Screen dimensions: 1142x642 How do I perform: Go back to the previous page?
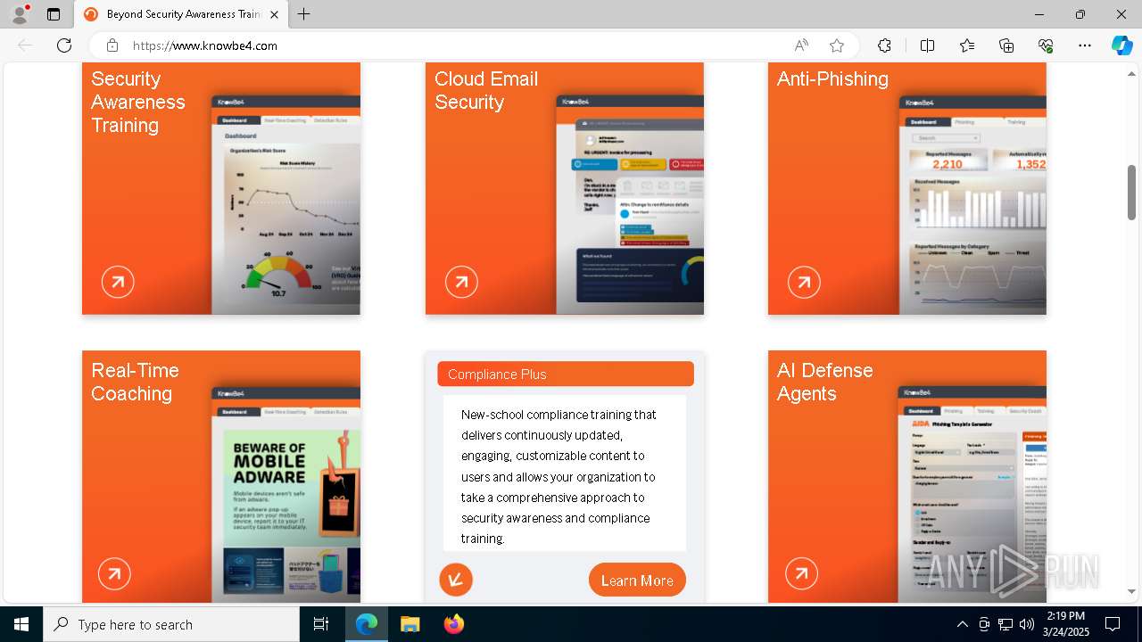(x=25, y=45)
